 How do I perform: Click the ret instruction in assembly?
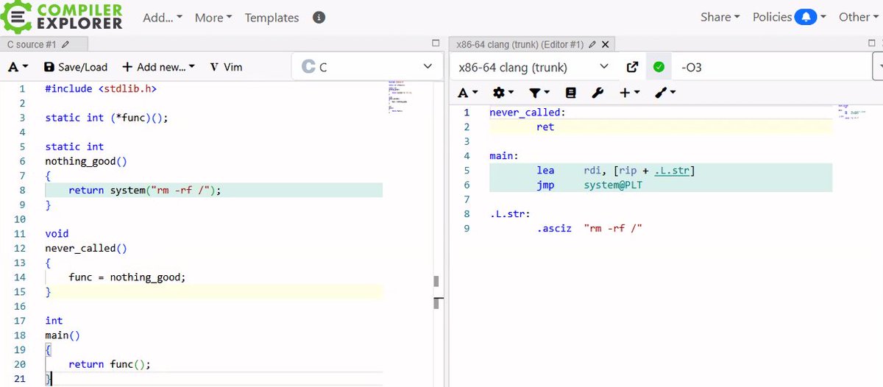pos(545,127)
